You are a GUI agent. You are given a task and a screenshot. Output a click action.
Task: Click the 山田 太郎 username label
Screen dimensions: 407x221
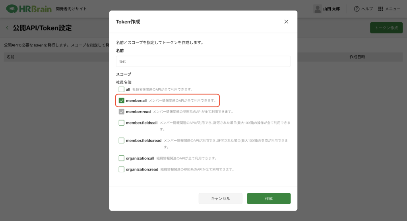pyautogui.click(x=331, y=9)
